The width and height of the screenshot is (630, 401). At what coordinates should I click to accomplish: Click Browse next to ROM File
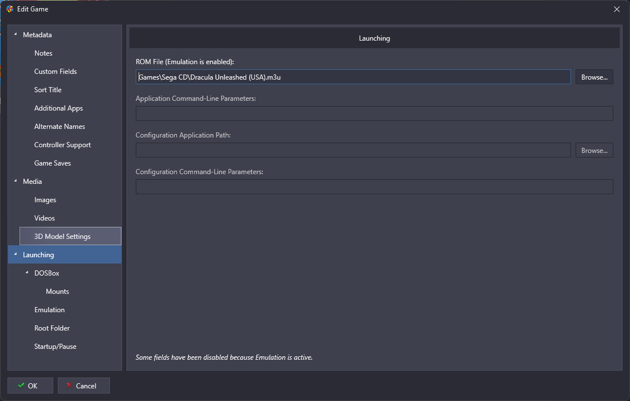tap(594, 77)
